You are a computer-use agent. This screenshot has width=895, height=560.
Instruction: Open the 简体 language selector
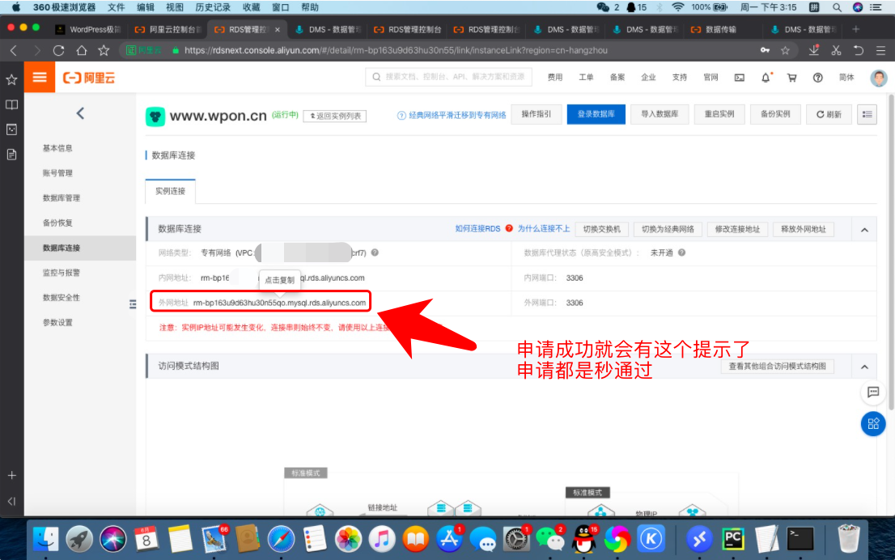(846, 78)
